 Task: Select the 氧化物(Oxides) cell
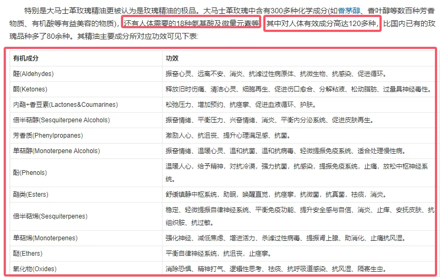86,269
